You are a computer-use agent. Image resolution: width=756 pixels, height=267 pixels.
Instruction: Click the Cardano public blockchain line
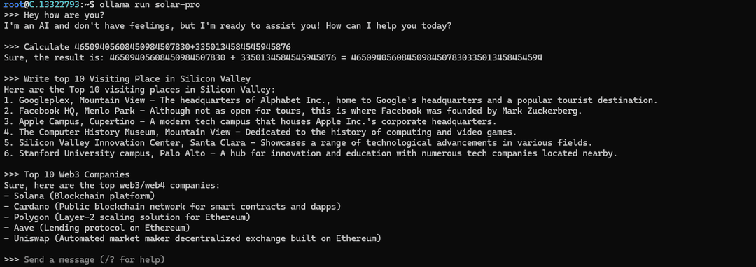172,206
